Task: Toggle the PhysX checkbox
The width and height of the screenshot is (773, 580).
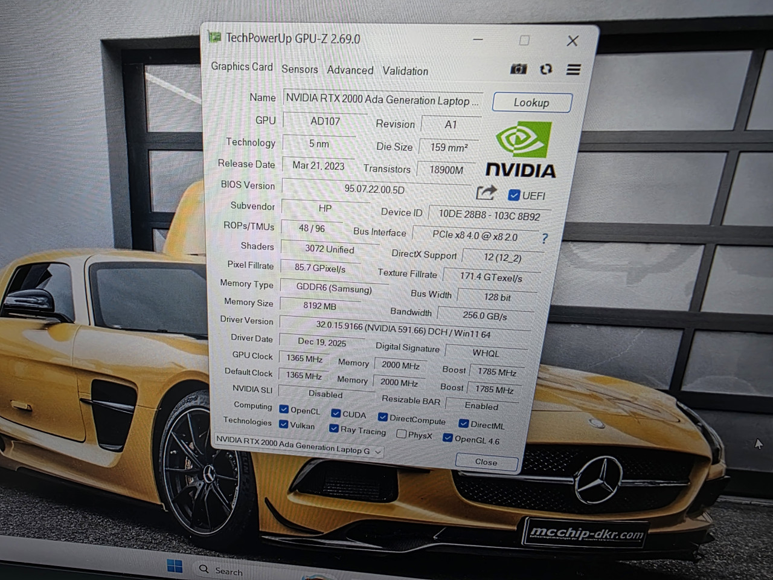Action: [x=401, y=434]
